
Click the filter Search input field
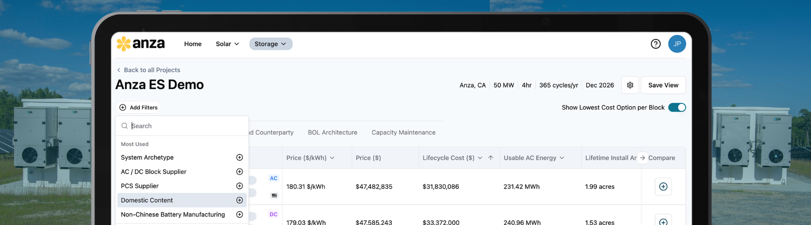pyautogui.click(x=182, y=126)
